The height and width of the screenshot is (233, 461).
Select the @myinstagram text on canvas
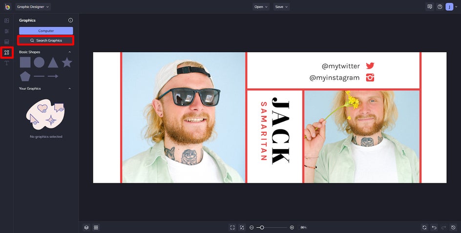coord(335,78)
